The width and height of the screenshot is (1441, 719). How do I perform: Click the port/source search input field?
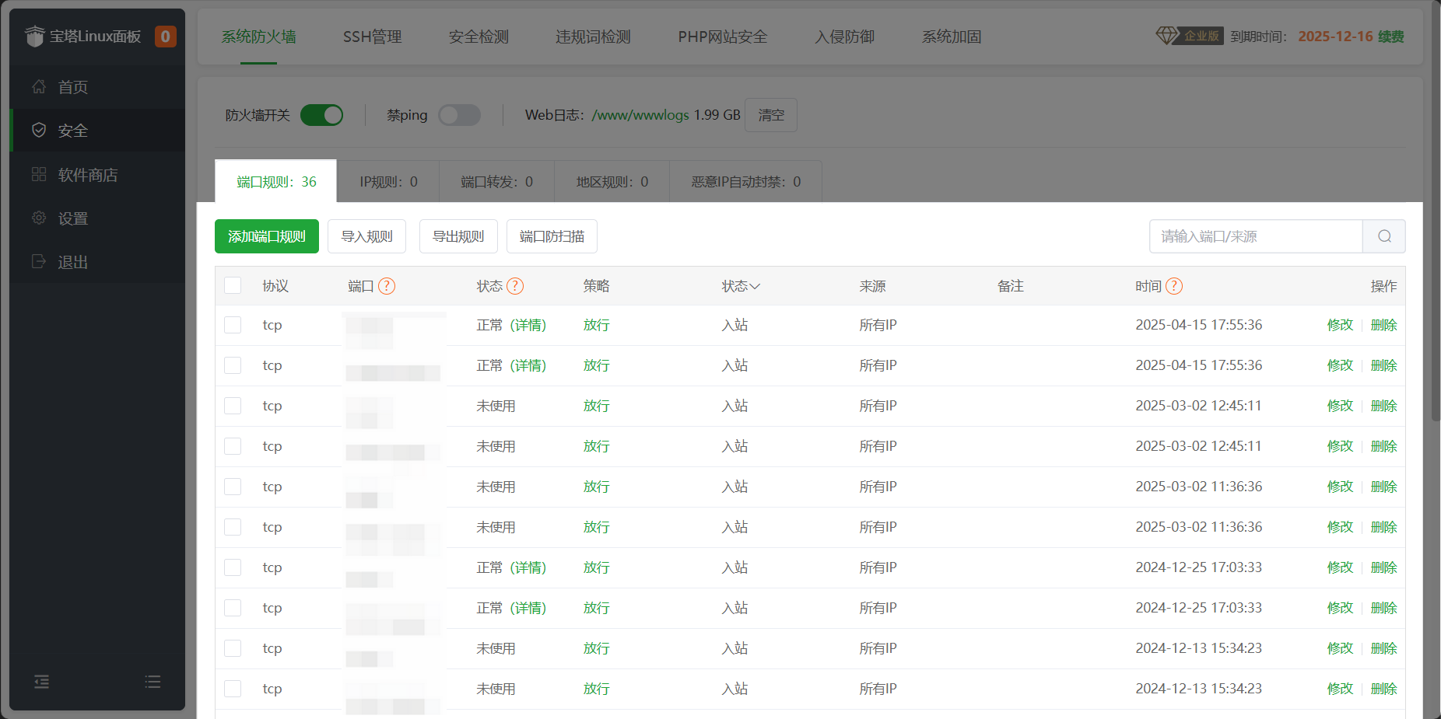(1256, 236)
